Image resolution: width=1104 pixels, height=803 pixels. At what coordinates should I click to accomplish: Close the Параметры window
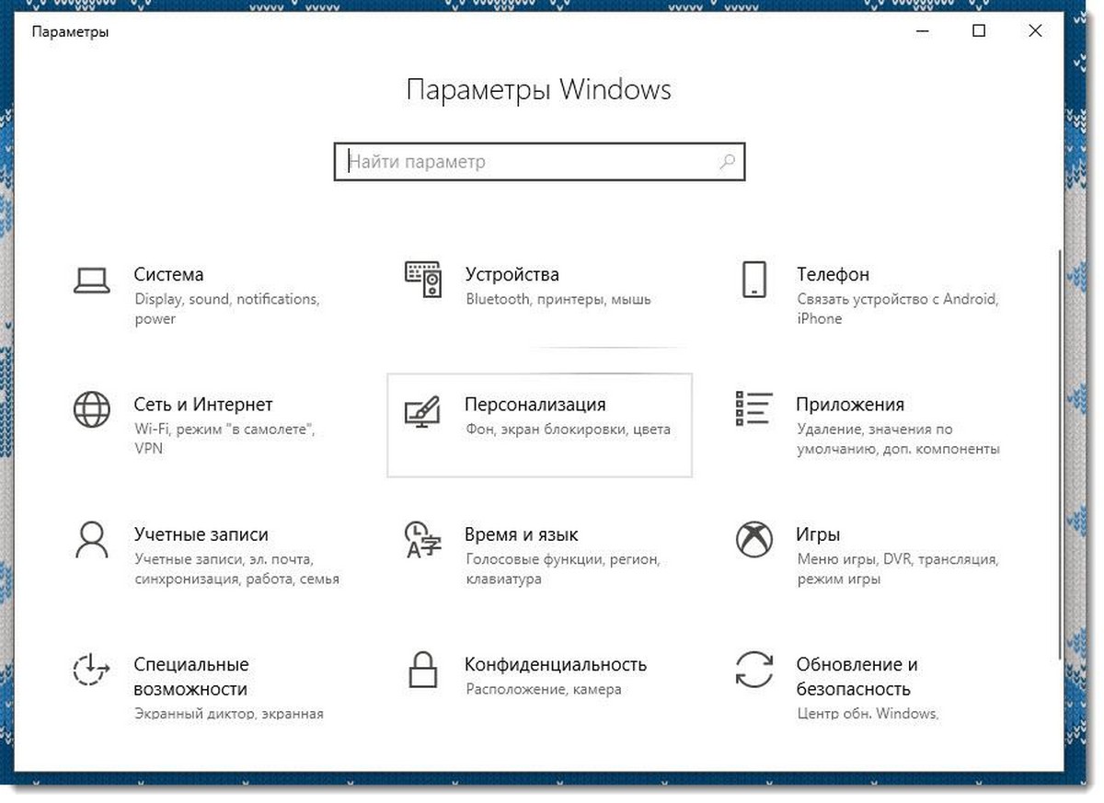tap(1035, 31)
